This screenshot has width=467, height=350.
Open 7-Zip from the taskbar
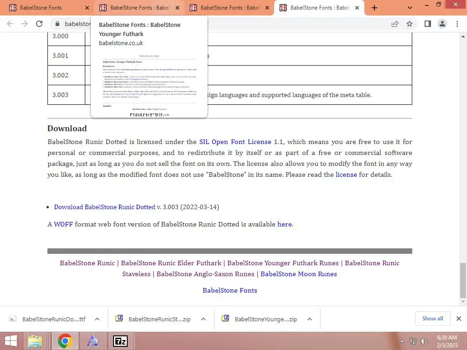[x=120, y=341]
